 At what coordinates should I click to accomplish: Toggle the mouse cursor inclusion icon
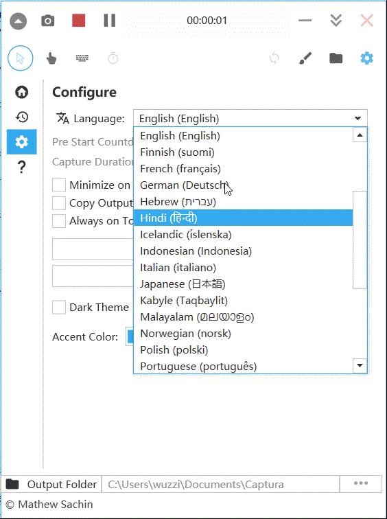[21, 58]
